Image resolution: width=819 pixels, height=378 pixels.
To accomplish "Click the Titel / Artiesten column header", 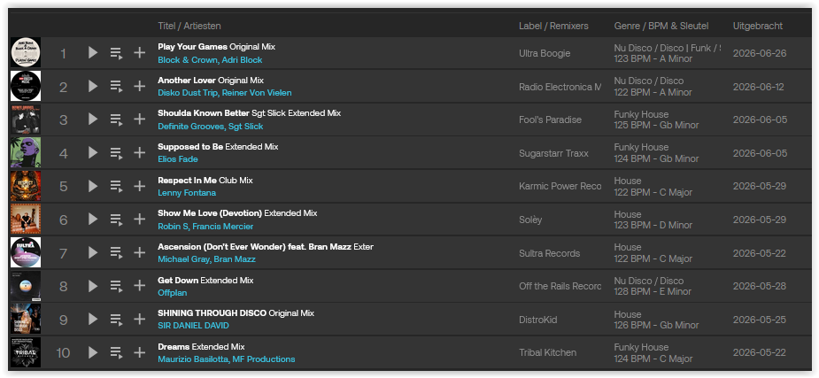I will (189, 26).
